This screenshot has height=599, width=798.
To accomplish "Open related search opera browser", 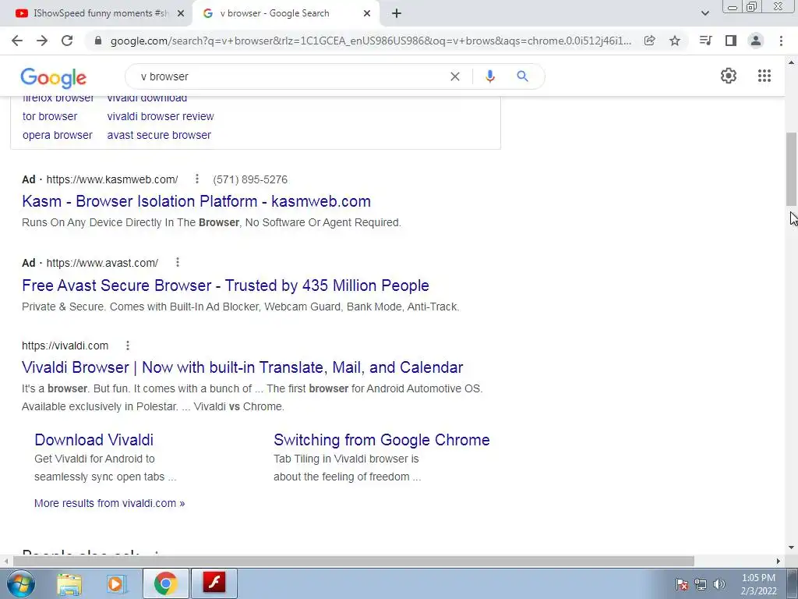I will click(x=58, y=135).
